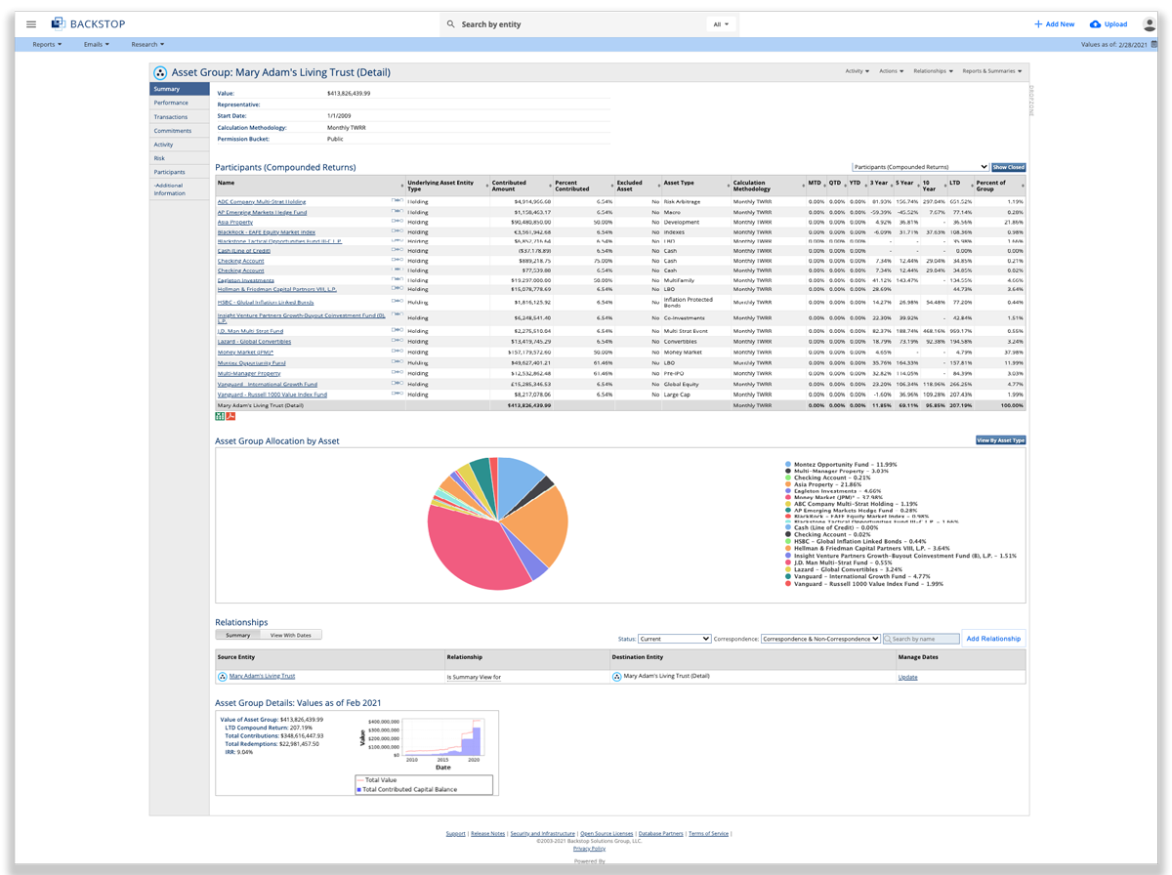Click the Asset Group icon beside the title
Screen dimensions: 1172x875
click(161, 72)
